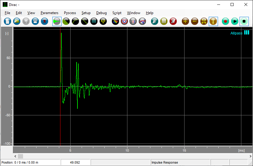Play the measurement with the play button
The width and height of the screenshot is (253, 166).
click(234, 21)
